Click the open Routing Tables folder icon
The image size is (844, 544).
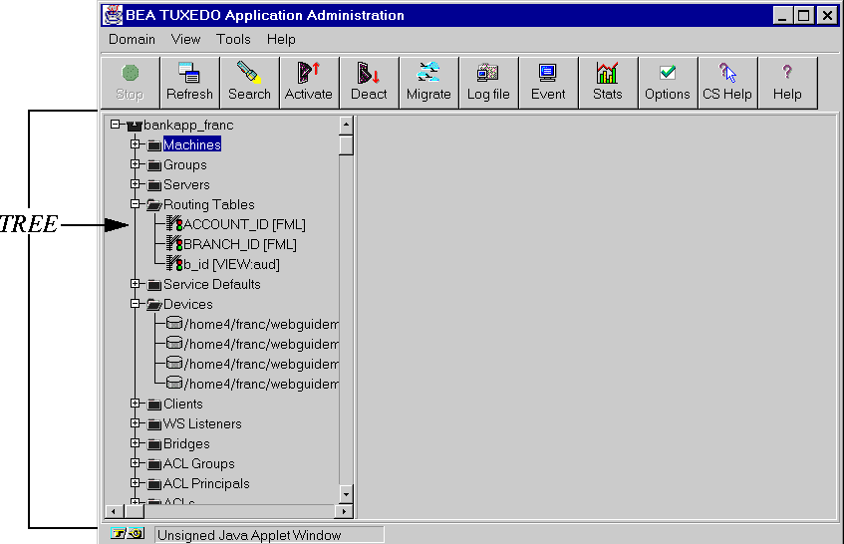tap(154, 205)
